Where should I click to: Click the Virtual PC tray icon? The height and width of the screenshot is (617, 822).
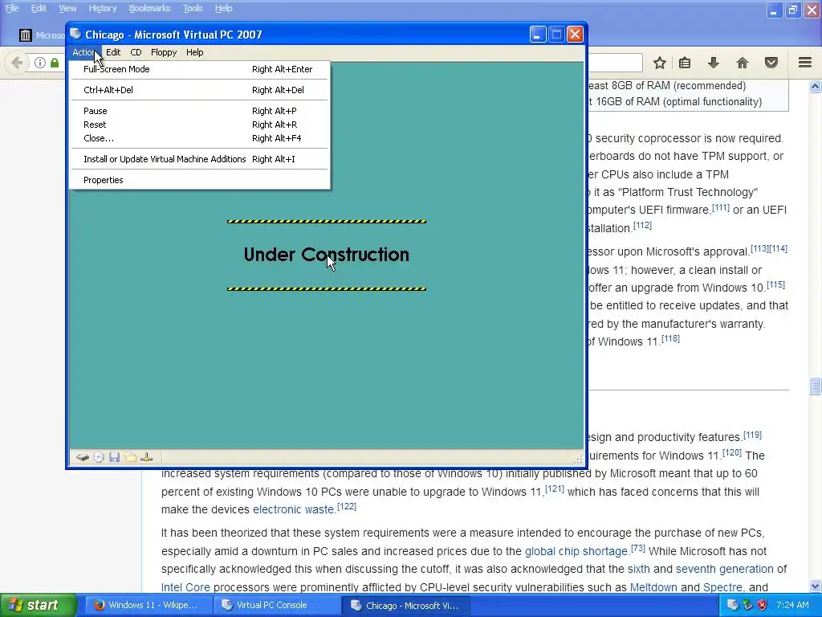click(733, 605)
